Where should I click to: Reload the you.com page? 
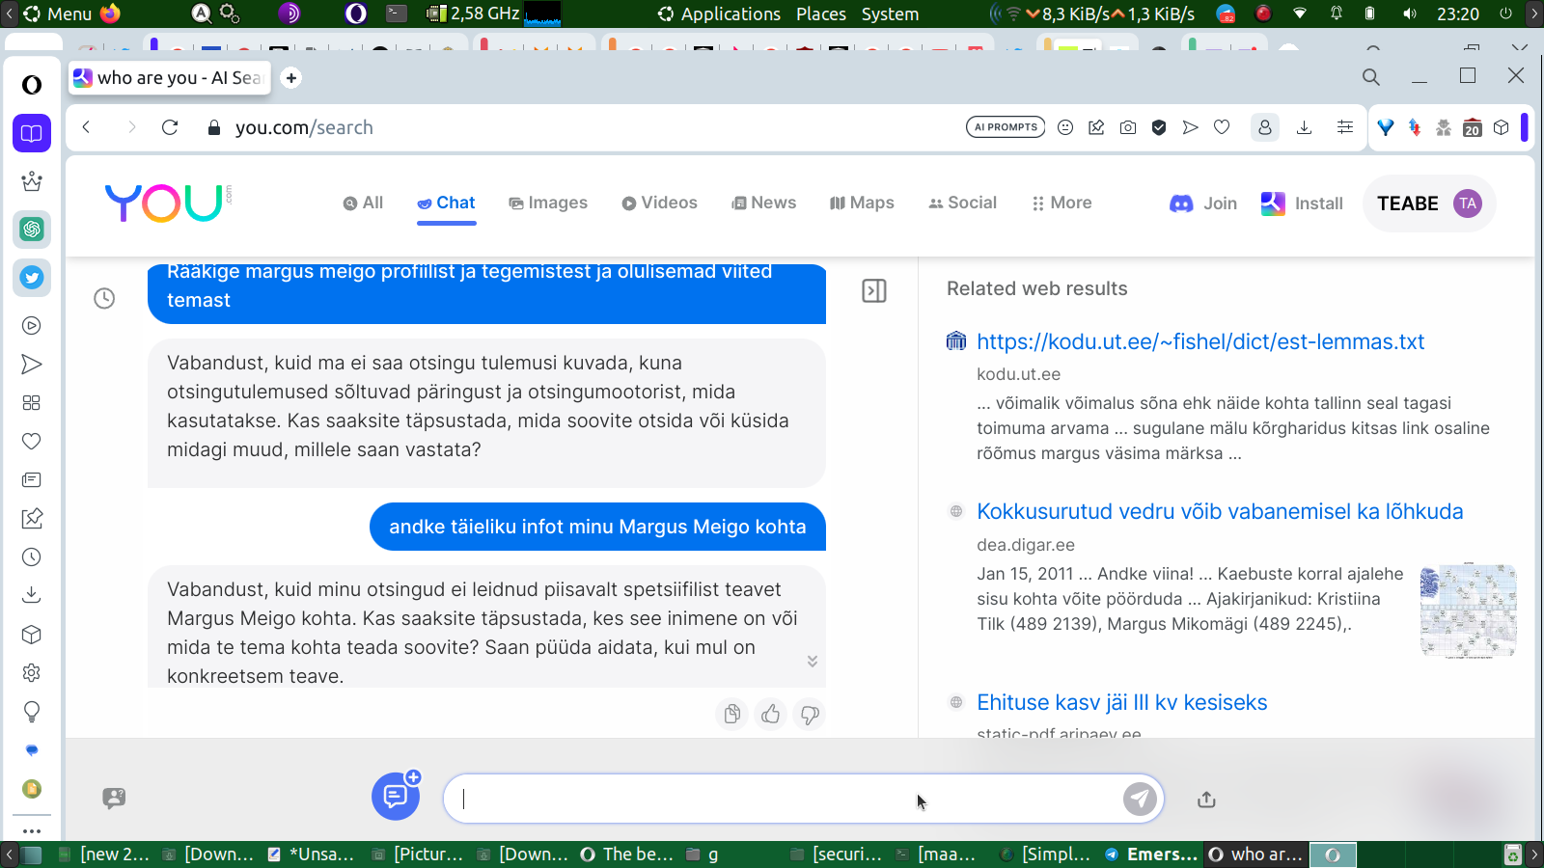point(170,127)
